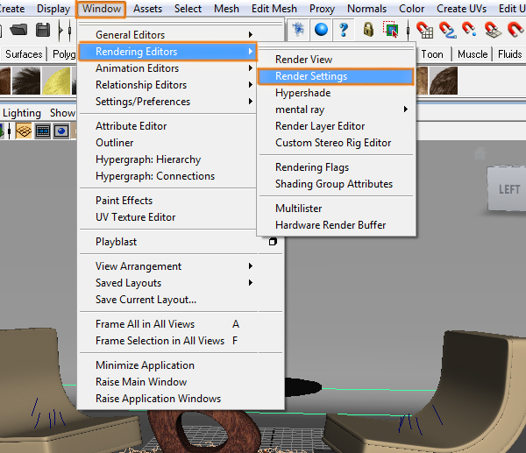Image resolution: width=526 pixels, height=453 pixels.
Task: Switch to the Fluids shelf tab
Action: tap(509, 54)
